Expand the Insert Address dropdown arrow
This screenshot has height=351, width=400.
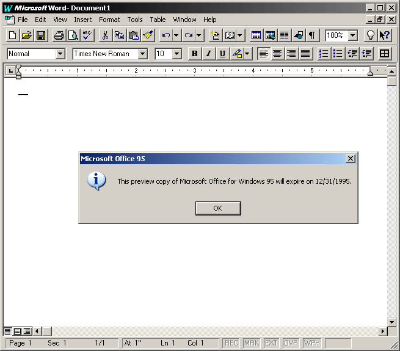pos(240,35)
